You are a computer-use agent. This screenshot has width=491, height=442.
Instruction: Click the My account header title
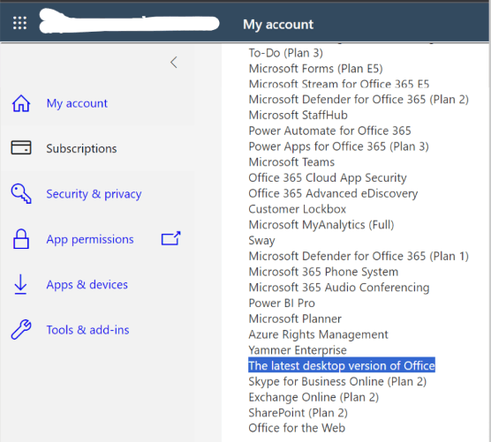tap(278, 25)
